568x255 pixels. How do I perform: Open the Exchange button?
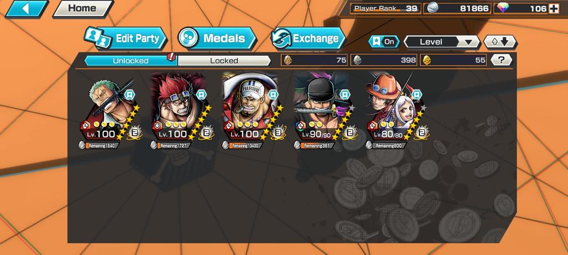(x=308, y=39)
